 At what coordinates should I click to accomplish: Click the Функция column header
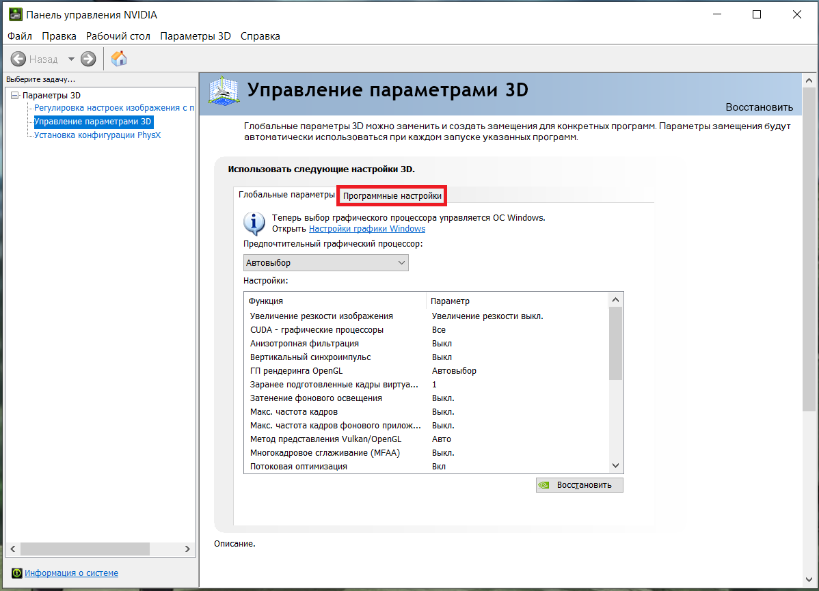coord(336,301)
